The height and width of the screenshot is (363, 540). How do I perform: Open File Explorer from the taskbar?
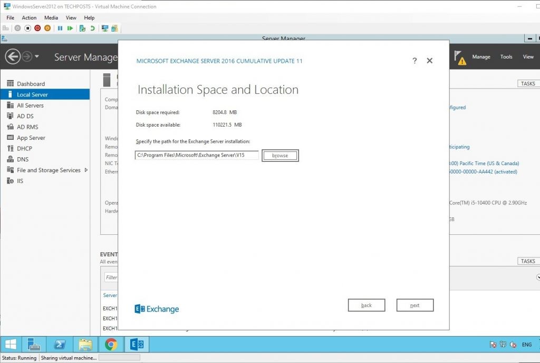[85, 345]
